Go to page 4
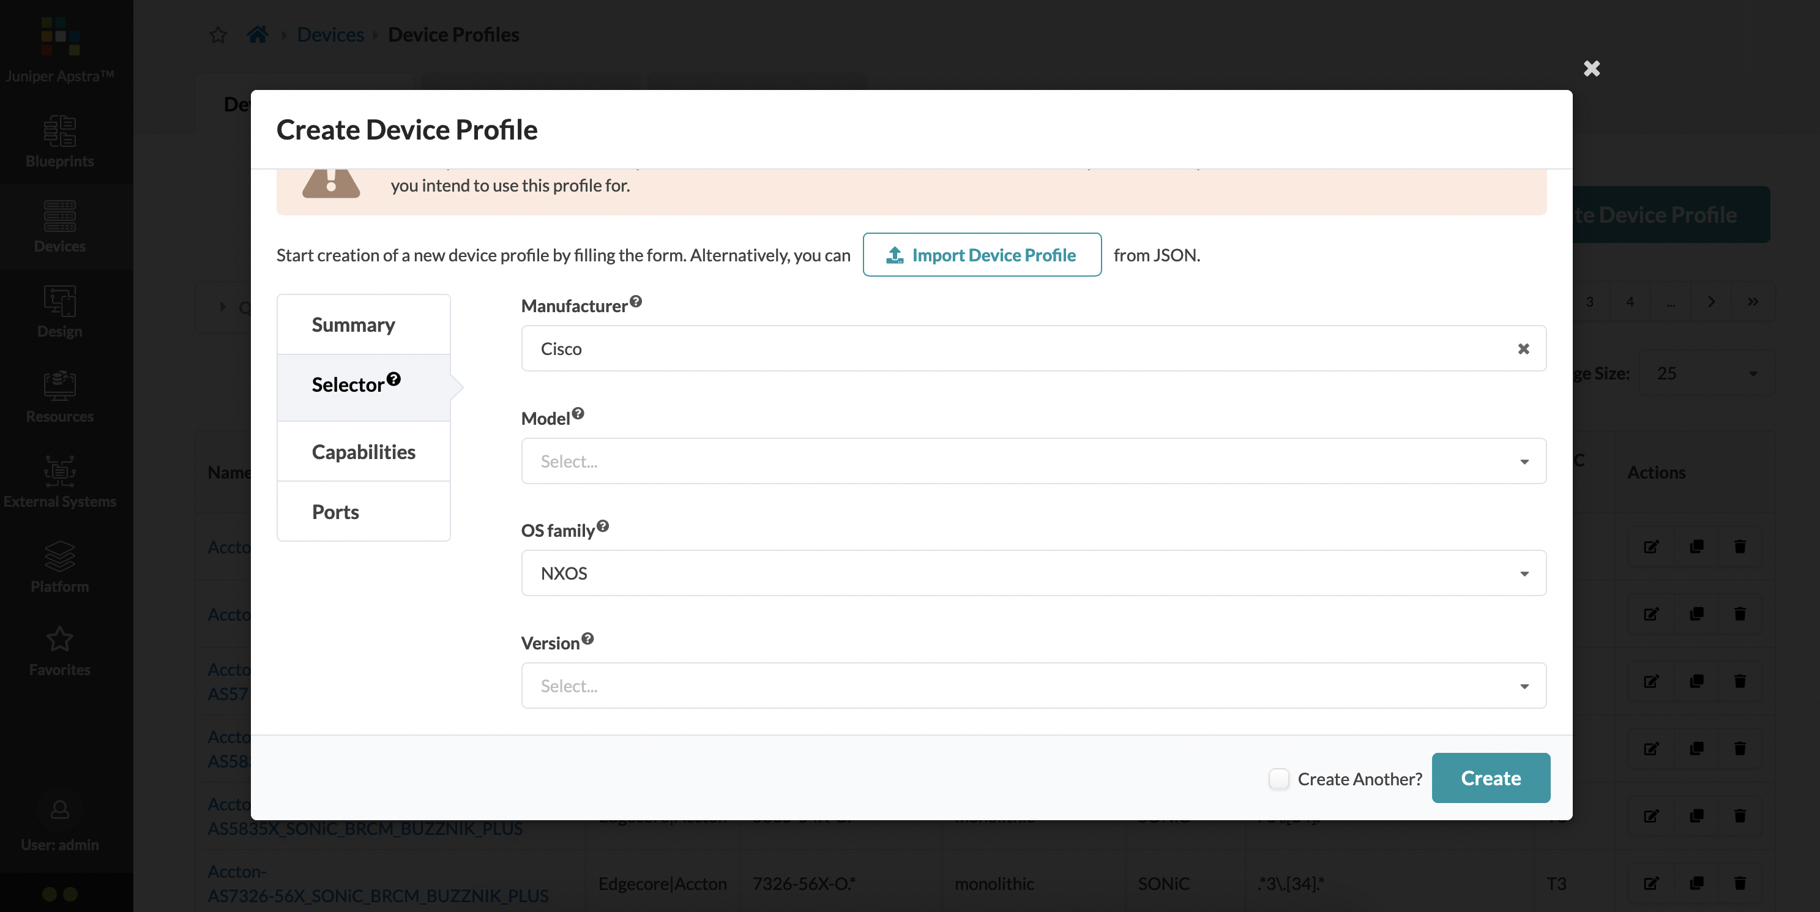Screen dimensions: 1820x912 (x=1629, y=302)
